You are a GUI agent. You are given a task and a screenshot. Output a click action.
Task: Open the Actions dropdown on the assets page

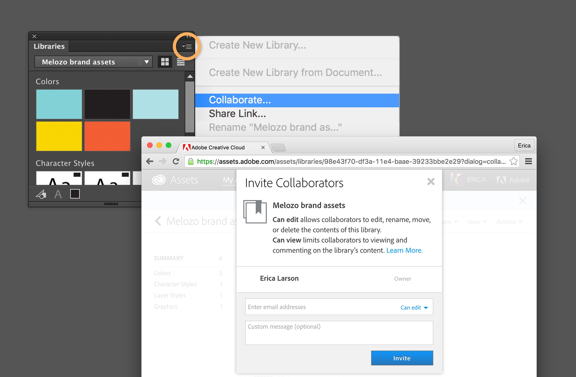click(509, 222)
